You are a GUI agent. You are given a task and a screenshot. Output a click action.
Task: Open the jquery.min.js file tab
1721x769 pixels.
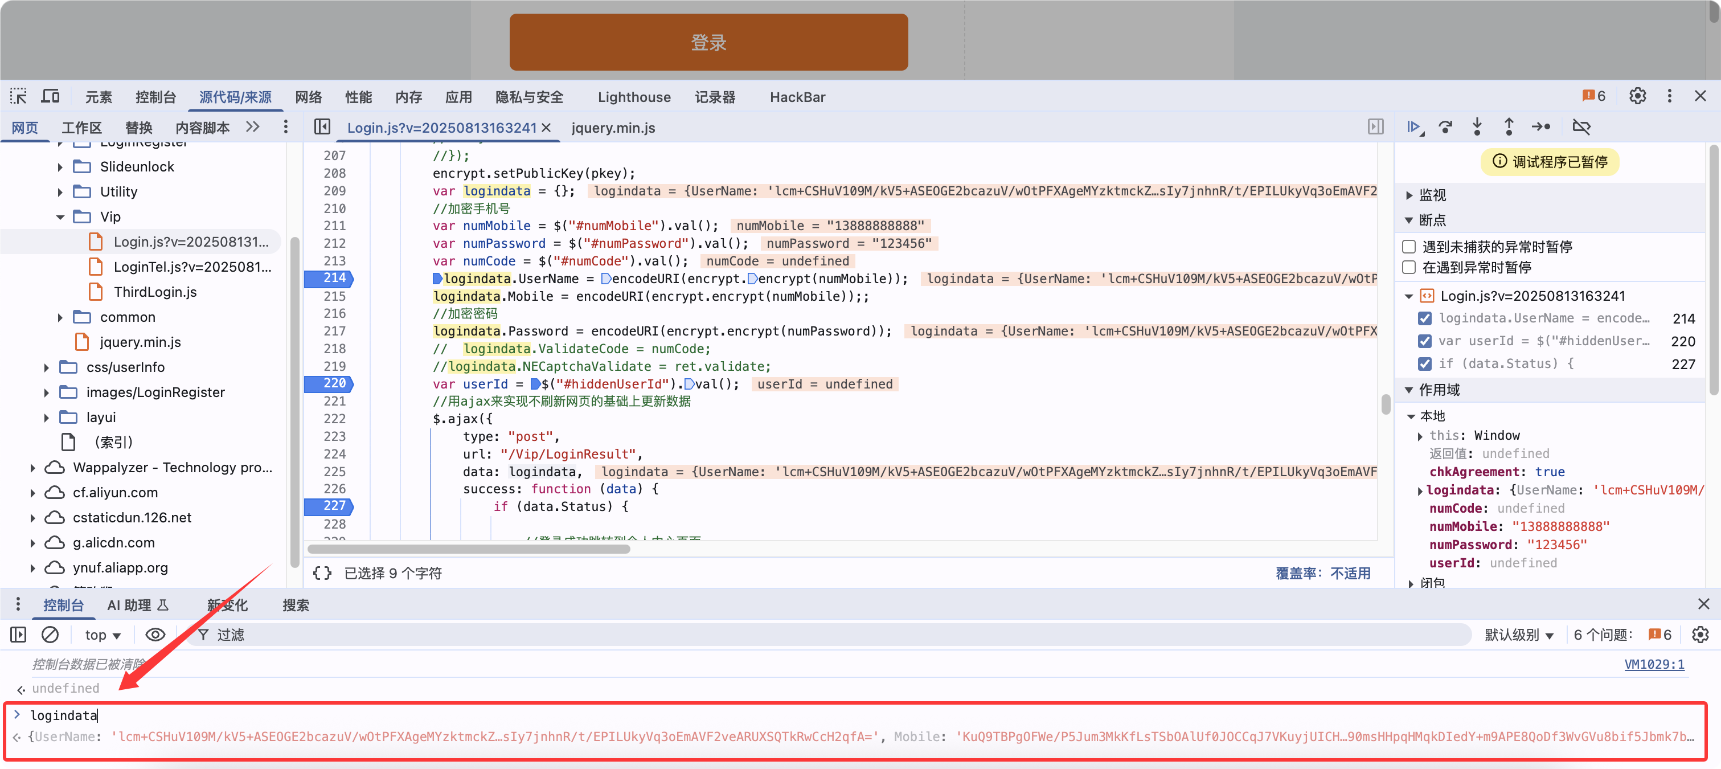[613, 128]
